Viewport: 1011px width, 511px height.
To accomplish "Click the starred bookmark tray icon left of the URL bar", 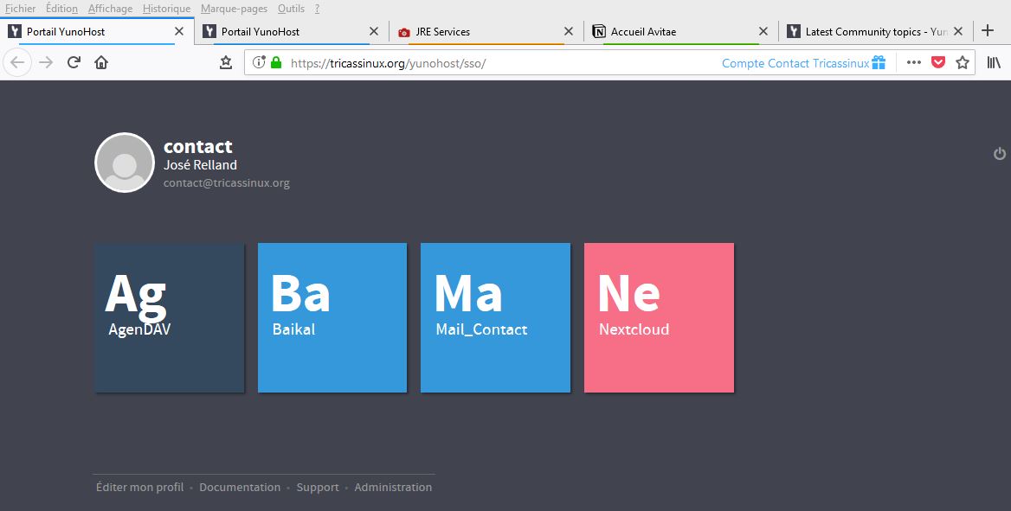I will [226, 62].
